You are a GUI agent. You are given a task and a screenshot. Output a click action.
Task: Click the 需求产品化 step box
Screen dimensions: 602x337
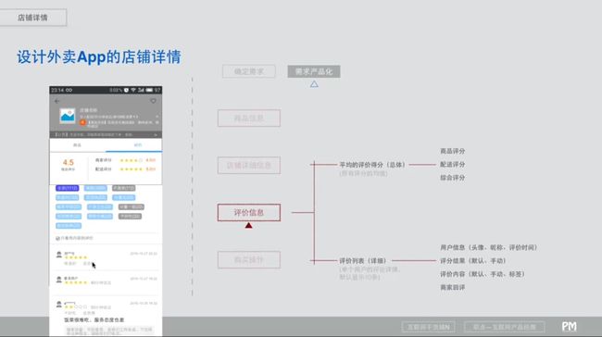(x=314, y=71)
